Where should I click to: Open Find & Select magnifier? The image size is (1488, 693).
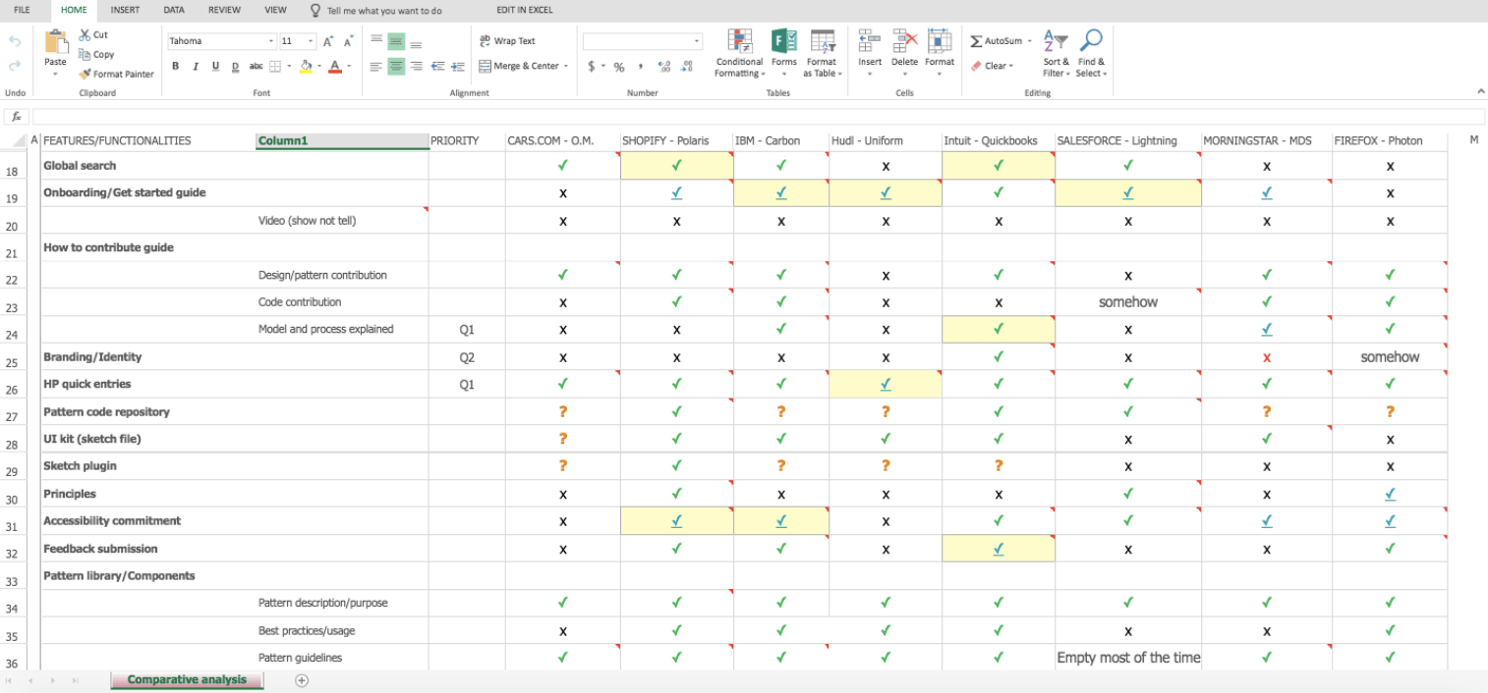pos(1091,53)
